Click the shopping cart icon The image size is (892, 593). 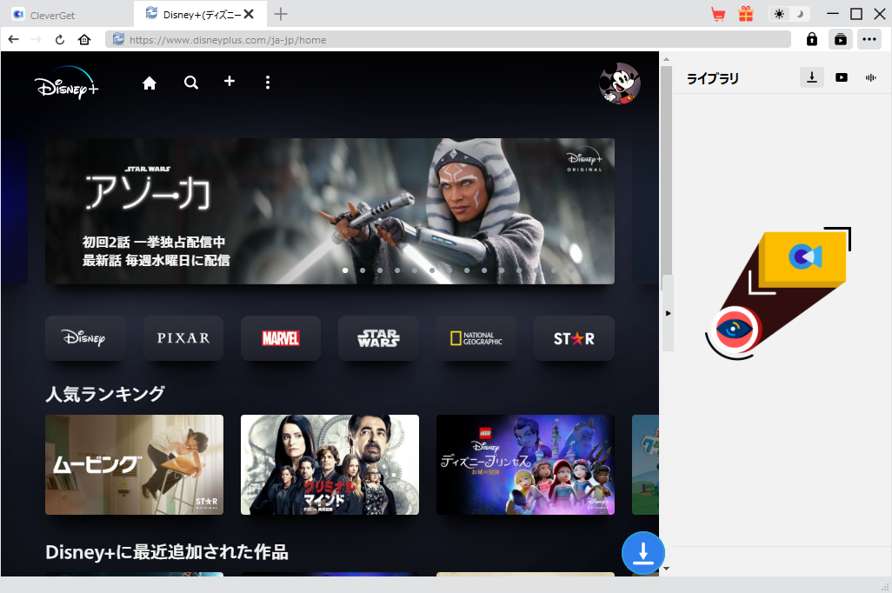click(718, 14)
